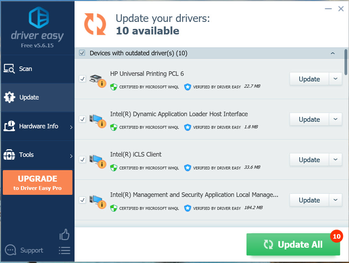The width and height of the screenshot is (349, 263).
Task: Click verified blue badge in Dynamic Application Loader row
Action: (x=188, y=127)
